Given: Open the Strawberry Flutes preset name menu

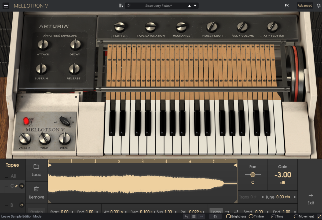Looking at the screenshot, I should pyautogui.click(x=158, y=6).
